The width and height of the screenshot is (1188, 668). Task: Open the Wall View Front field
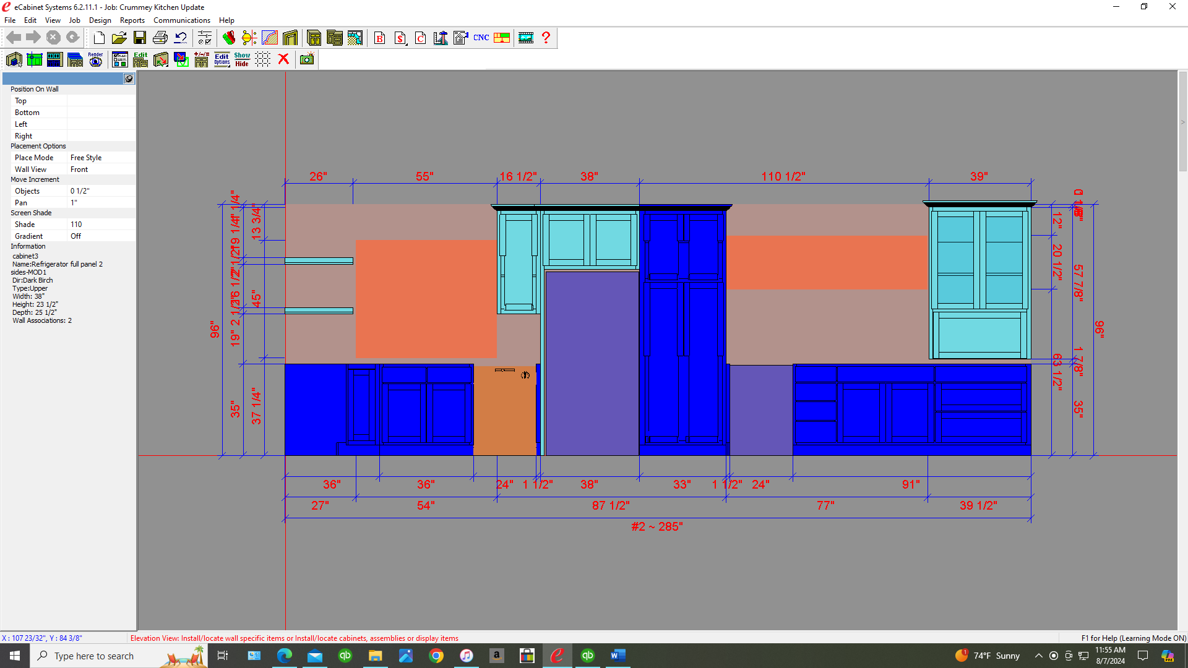point(101,169)
